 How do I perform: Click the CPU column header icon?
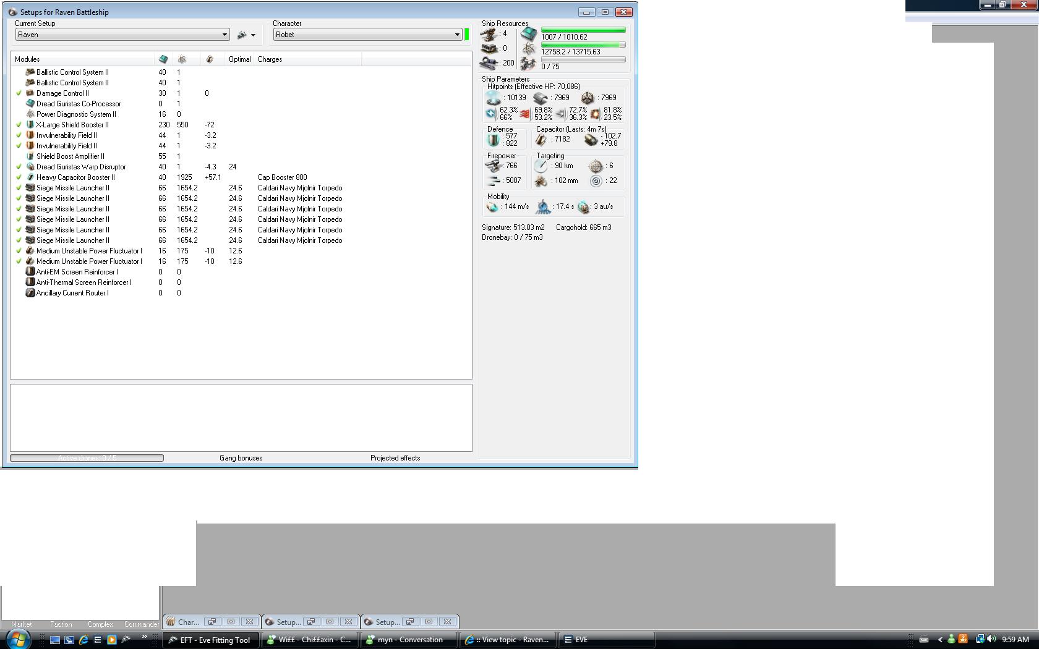[163, 59]
